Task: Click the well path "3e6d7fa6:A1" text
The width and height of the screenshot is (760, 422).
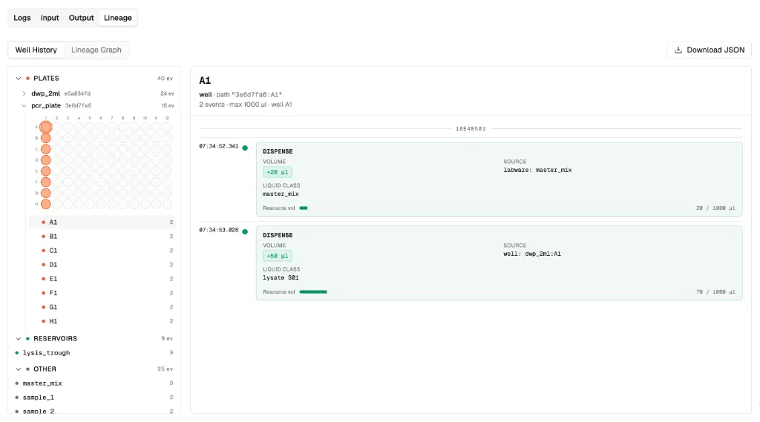Action: (x=249, y=94)
